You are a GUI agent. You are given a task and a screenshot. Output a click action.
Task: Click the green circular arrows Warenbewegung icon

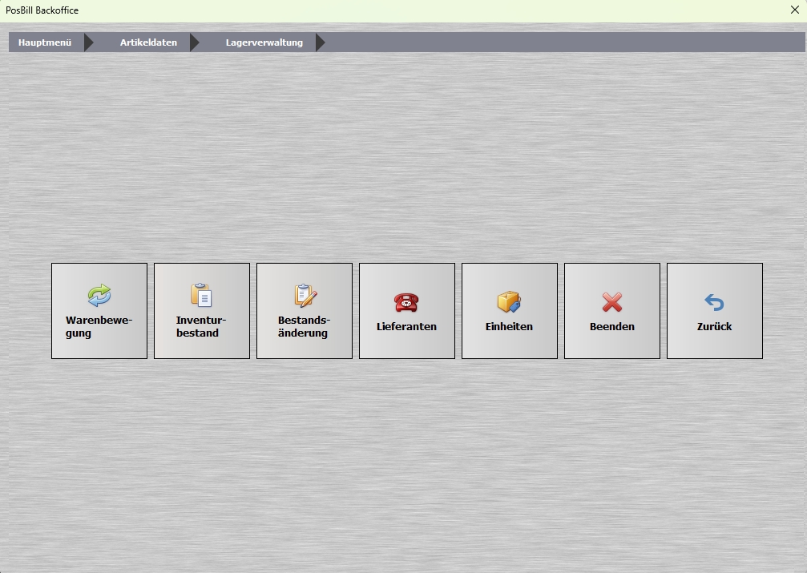click(99, 296)
